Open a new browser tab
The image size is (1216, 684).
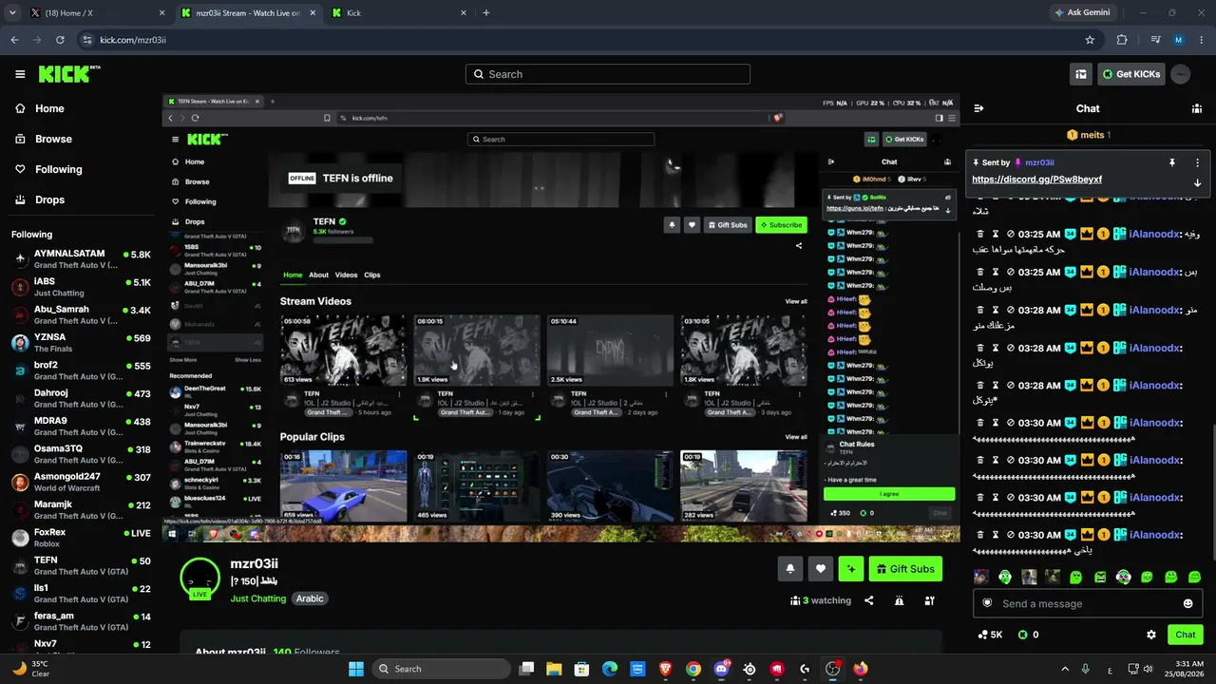pos(486,13)
